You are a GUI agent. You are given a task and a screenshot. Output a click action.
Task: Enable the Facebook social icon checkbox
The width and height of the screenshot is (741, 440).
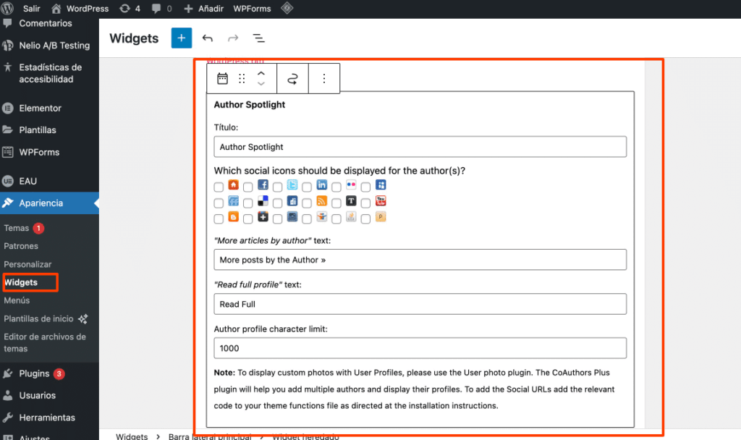click(x=247, y=186)
